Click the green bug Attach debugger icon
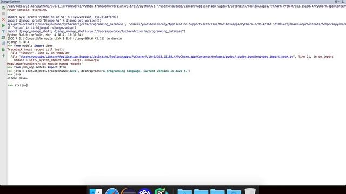The image size is (346, 194). pos(3,50)
